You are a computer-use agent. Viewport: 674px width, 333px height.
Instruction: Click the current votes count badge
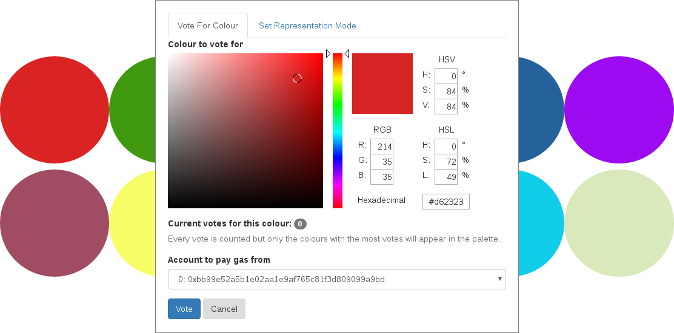click(300, 224)
